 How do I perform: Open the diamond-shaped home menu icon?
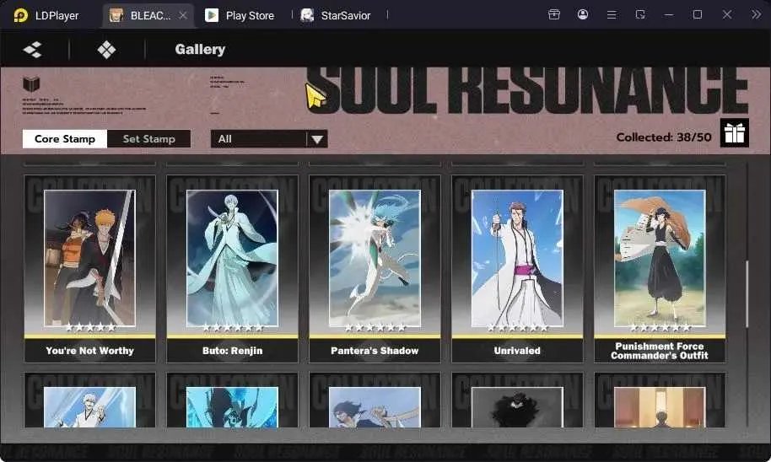[x=106, y=49]
